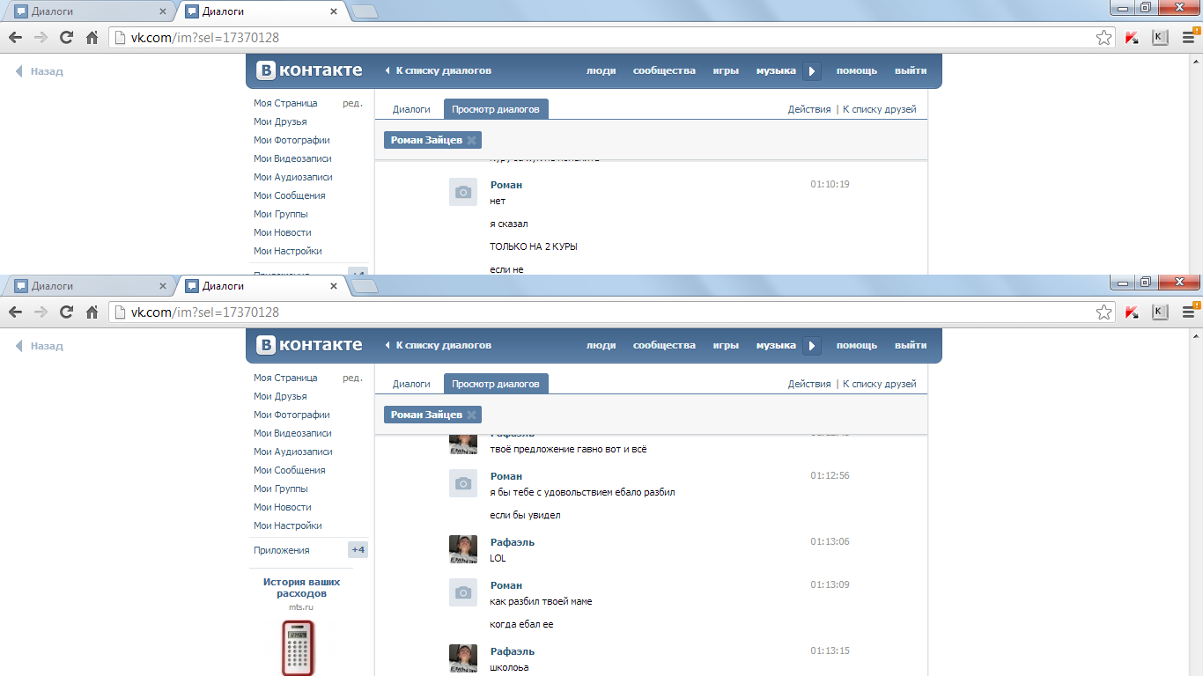The height and width of the screenshot is (676, 1203).
Task: Open the red Kaspersky extension in the upper window
Action: coord(1133,38)
